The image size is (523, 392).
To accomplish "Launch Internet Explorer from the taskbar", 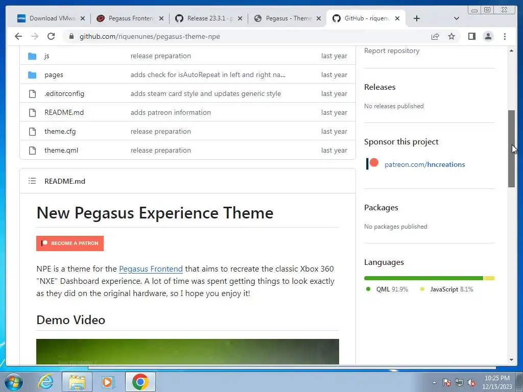I will 45,382.
